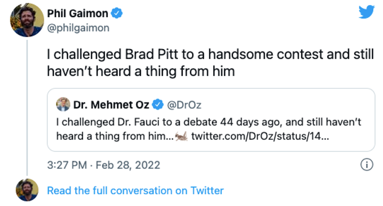Click Dr. Mehmet Oz's verified badge
The width and height of the screenshot is (383, 206).
pyautogui.click(x=158, y=104)
